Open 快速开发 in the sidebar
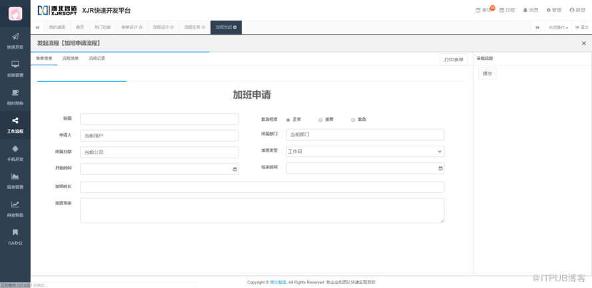Image resolution: width=592 pixels, height=288 pixels. pyautogui.click(x=15, y=41)
